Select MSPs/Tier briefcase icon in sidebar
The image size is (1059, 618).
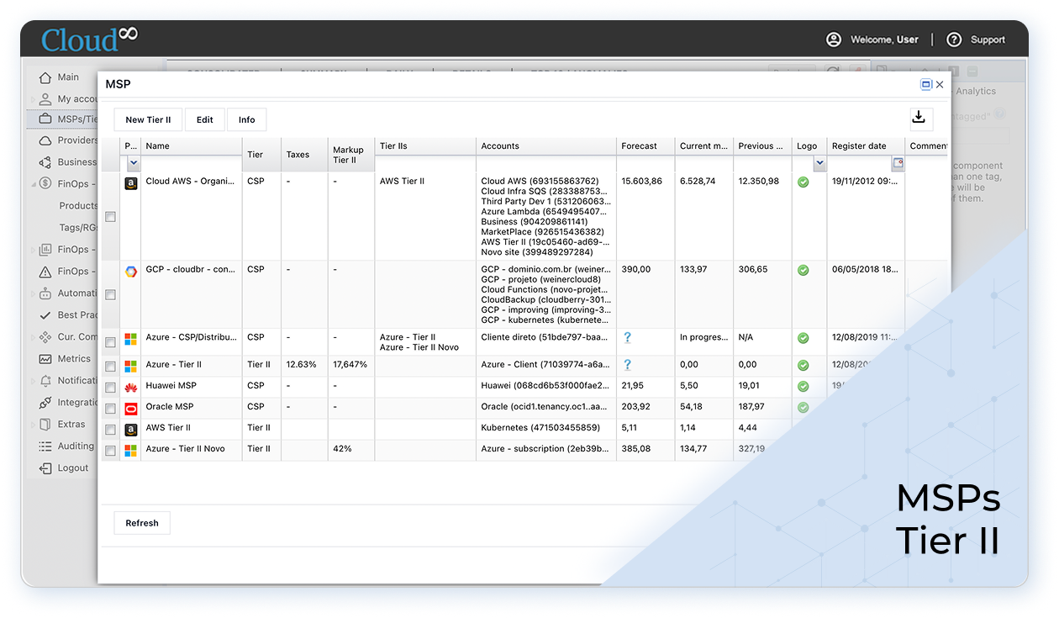click(45, 119)
